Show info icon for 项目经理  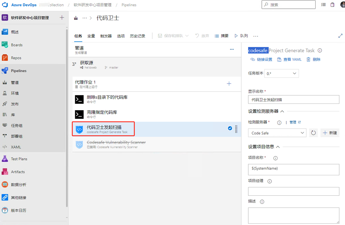tap(270, 181)
